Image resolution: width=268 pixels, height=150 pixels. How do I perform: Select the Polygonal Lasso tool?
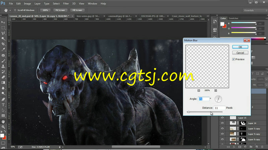click(3, 33)
